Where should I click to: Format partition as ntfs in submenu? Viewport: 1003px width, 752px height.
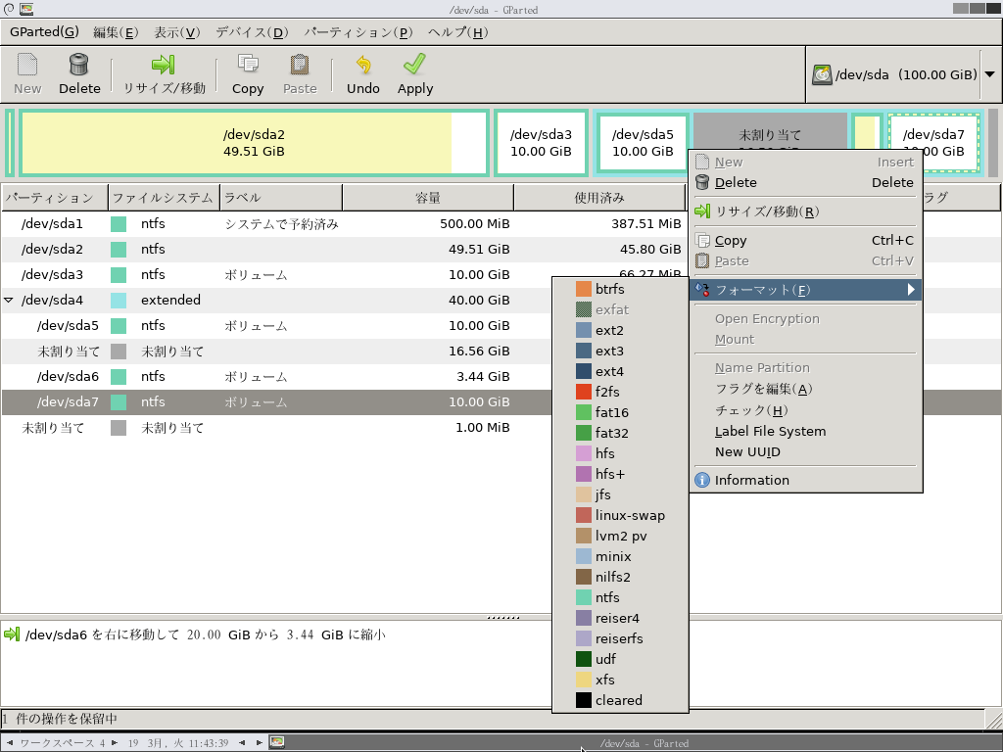620,597
